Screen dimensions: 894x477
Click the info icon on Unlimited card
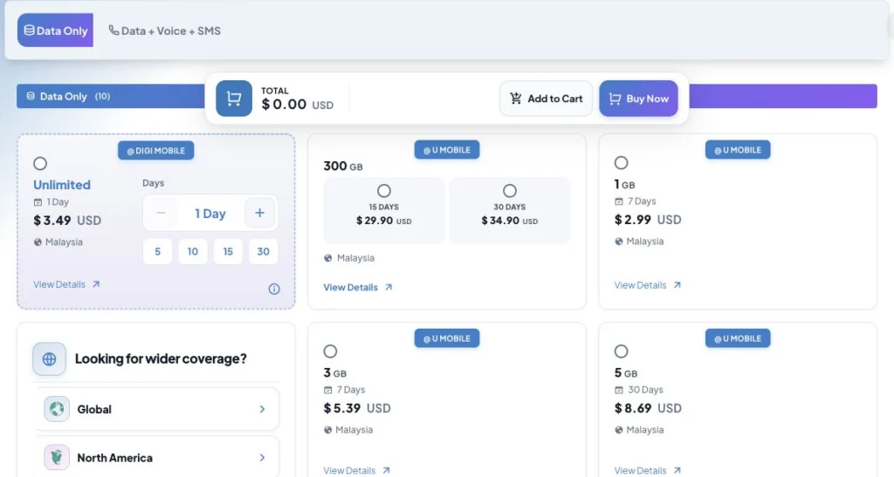[274, 290]
